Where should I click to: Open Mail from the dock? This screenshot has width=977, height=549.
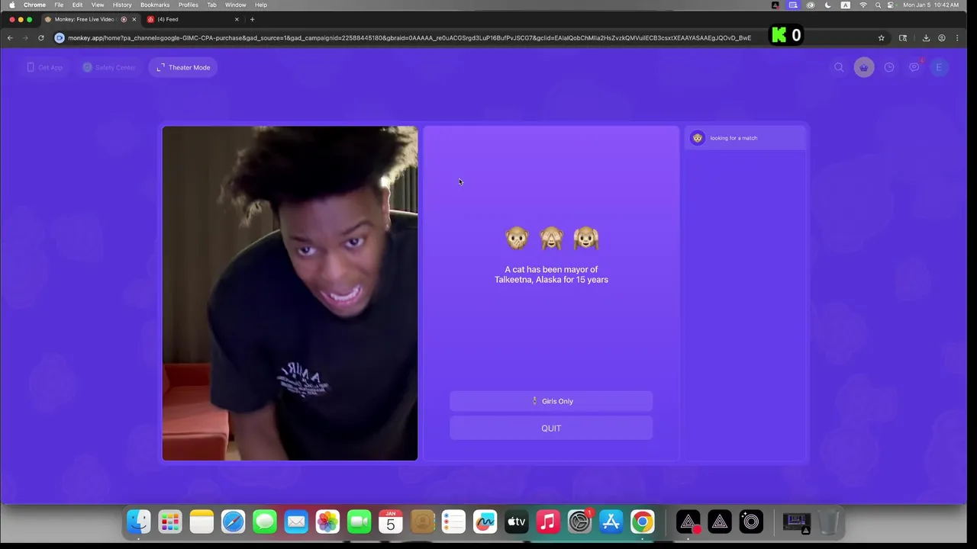coord(296,522)
